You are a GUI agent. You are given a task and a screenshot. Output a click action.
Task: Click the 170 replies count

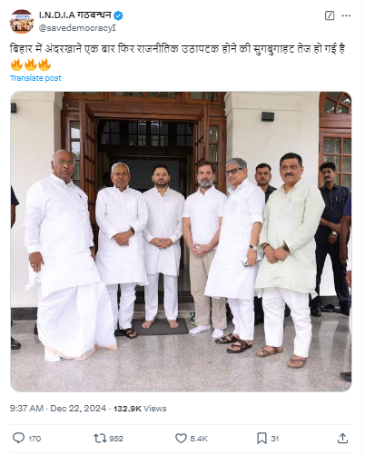coord(35,439)
